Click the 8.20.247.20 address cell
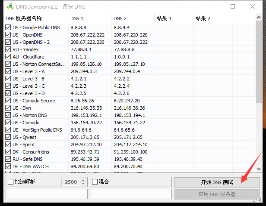Viewport: 266px width, 206px height. tap(127, 101)
